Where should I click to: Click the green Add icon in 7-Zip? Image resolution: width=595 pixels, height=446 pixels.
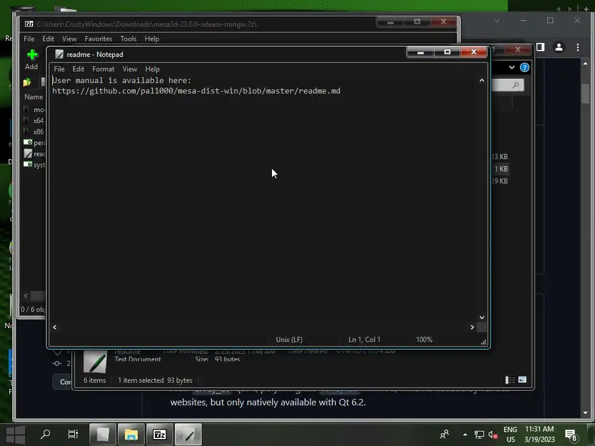click(33, 55)
